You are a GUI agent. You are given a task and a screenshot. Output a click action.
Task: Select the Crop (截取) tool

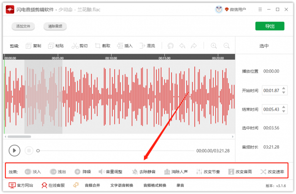click(x=102, y=46)
